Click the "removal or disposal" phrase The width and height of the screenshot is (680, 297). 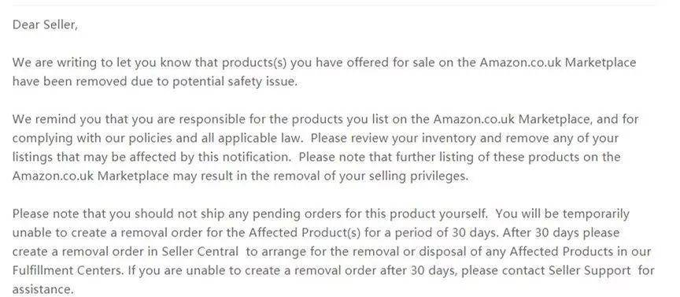coord(398,252)
